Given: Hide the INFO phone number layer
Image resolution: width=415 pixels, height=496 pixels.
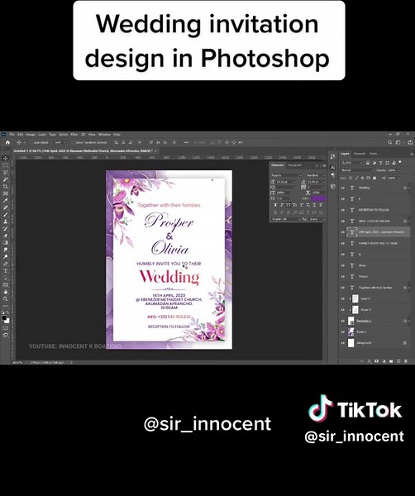Looking at the screenshot, I should coord(342,221).
